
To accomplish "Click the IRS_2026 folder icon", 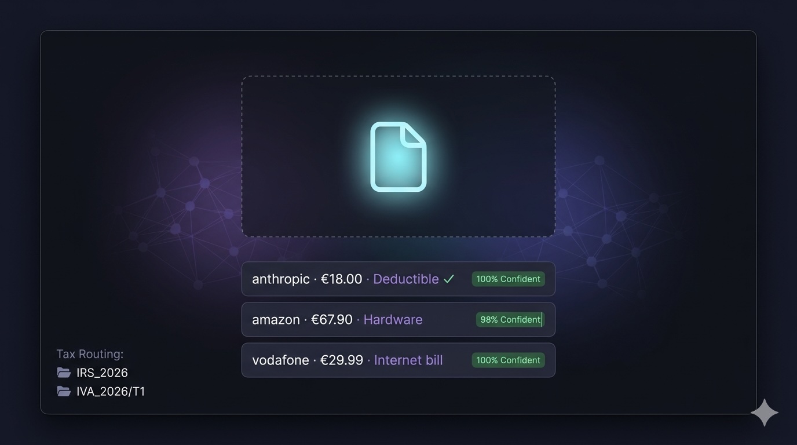I will (64, 373).
